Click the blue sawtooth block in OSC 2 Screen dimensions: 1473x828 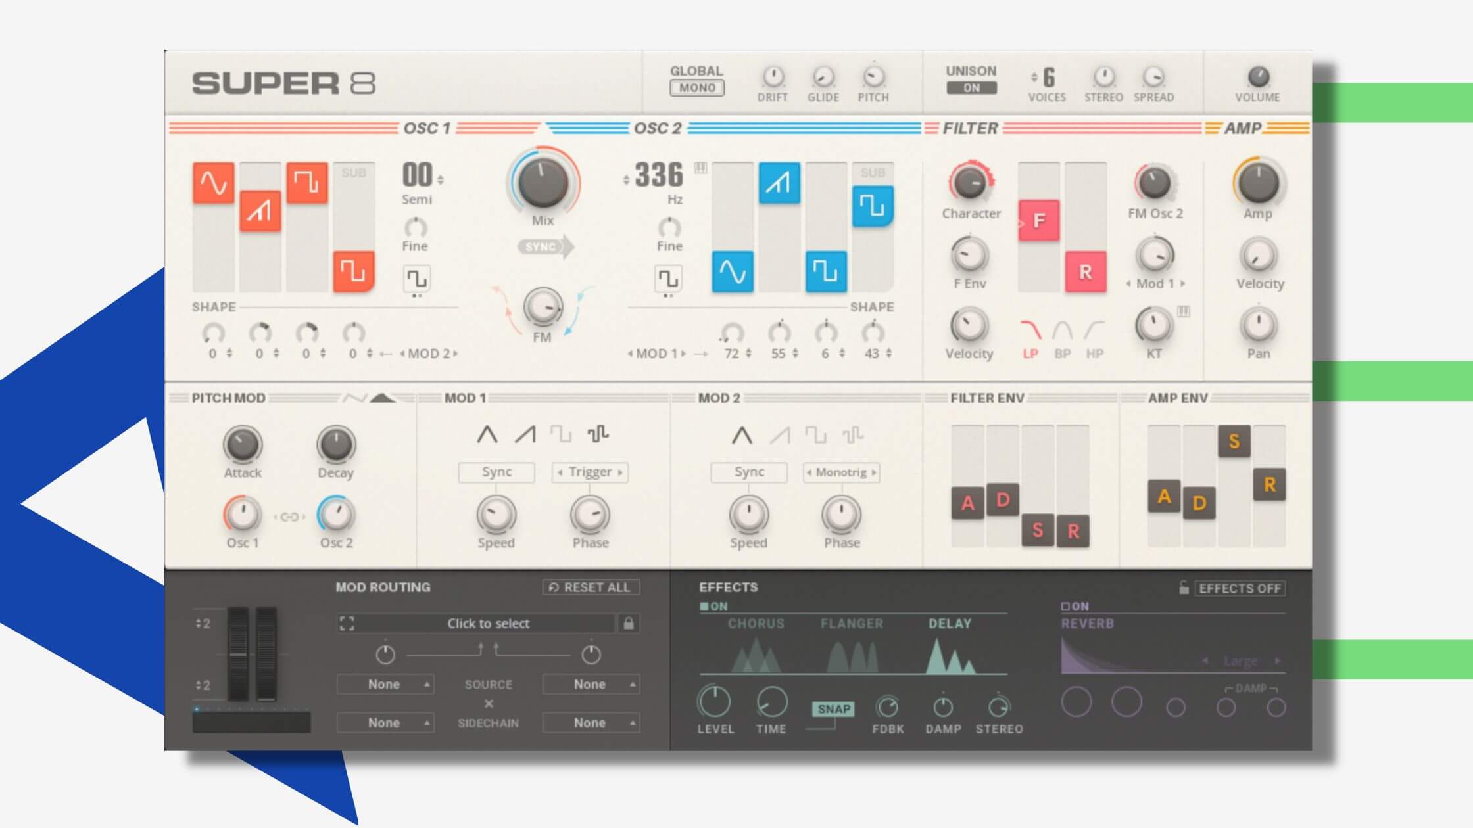click(779, 182)
